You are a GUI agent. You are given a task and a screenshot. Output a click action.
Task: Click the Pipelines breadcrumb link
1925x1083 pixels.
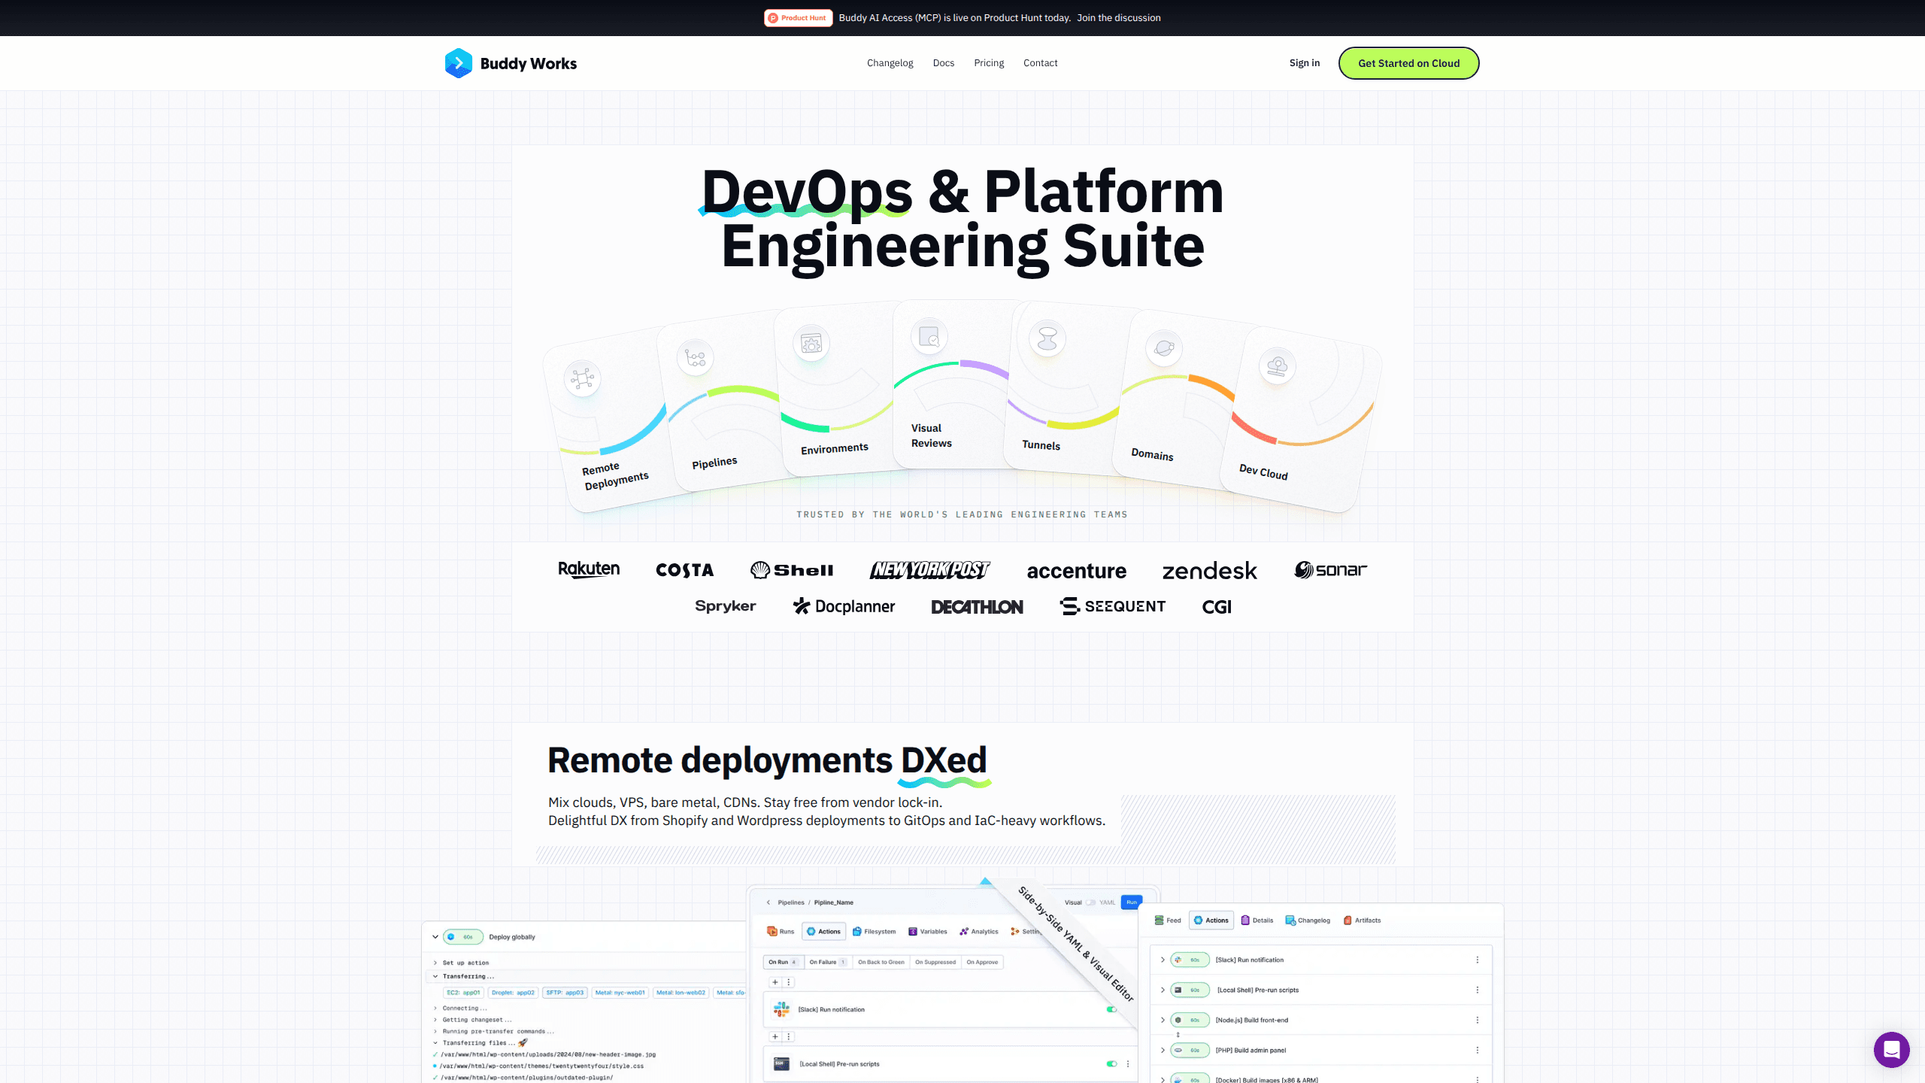coord(791,902)
